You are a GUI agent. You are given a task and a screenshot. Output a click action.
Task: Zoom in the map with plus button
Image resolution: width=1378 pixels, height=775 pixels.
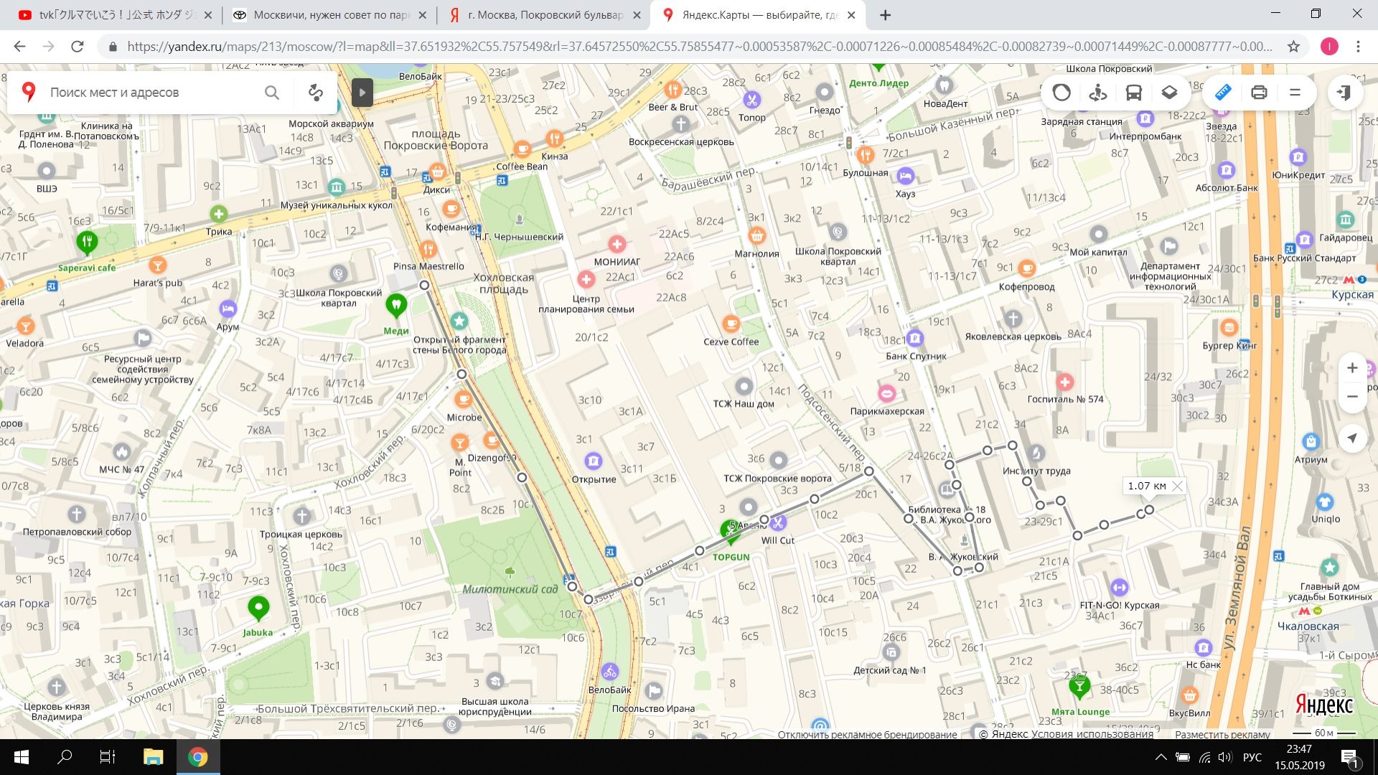1352,367
